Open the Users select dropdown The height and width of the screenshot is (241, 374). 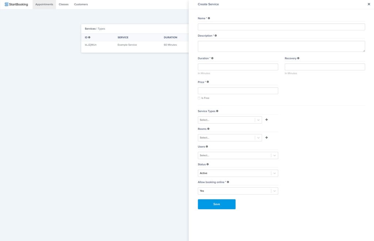[x=238, y=155]
